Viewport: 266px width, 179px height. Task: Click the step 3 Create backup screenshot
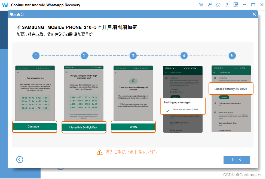[133, 99]
